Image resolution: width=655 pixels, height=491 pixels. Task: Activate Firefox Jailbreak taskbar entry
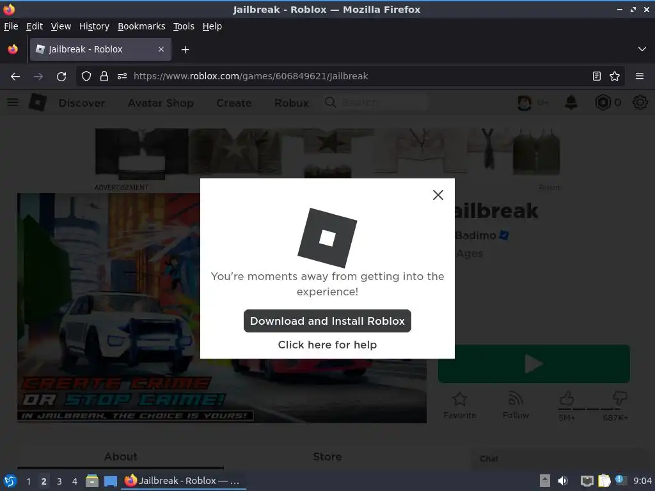(183, 481)
